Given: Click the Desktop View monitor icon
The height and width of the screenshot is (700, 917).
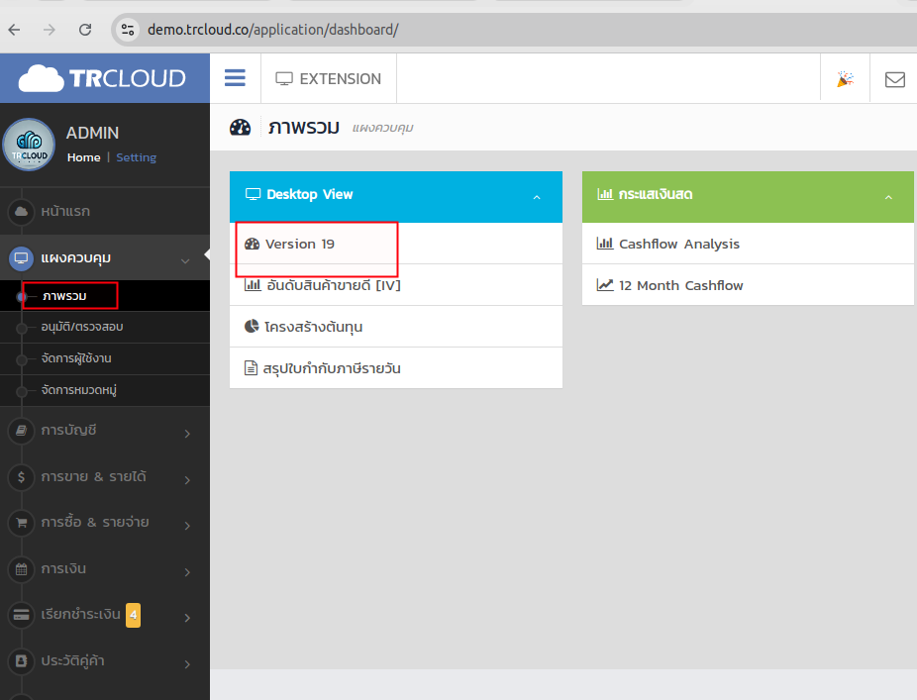Looking at the screenshot, I should point(253,194).
